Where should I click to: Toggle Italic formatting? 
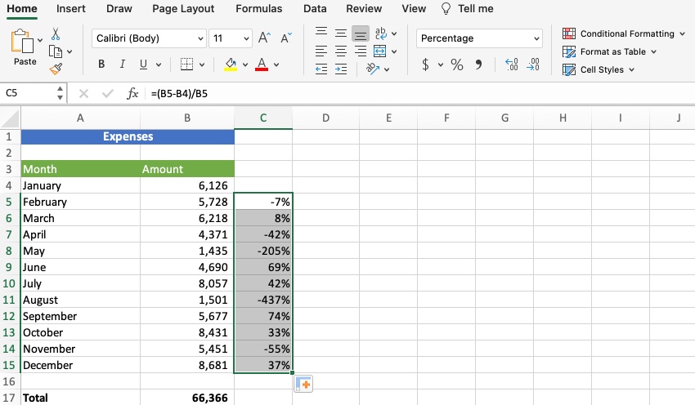pos(123,65)
